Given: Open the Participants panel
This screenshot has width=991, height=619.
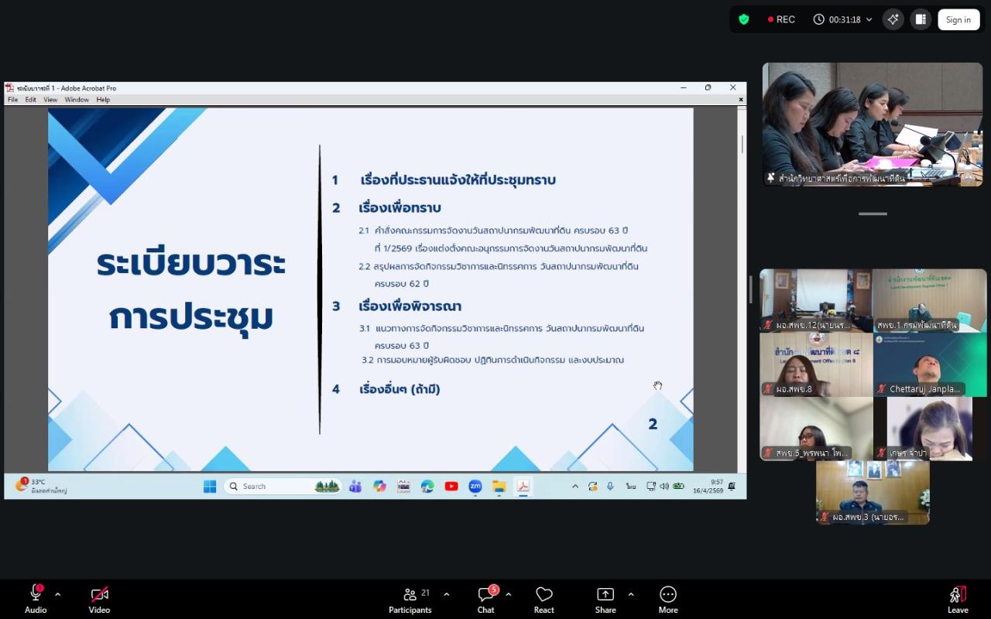Looking at the screenshot, I should tap(410, 599).
